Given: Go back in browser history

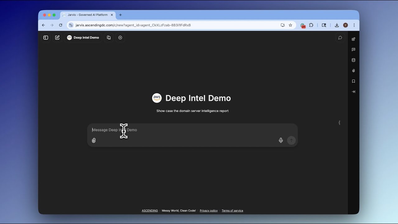Looking at the screenshot, I should [44, 25].
